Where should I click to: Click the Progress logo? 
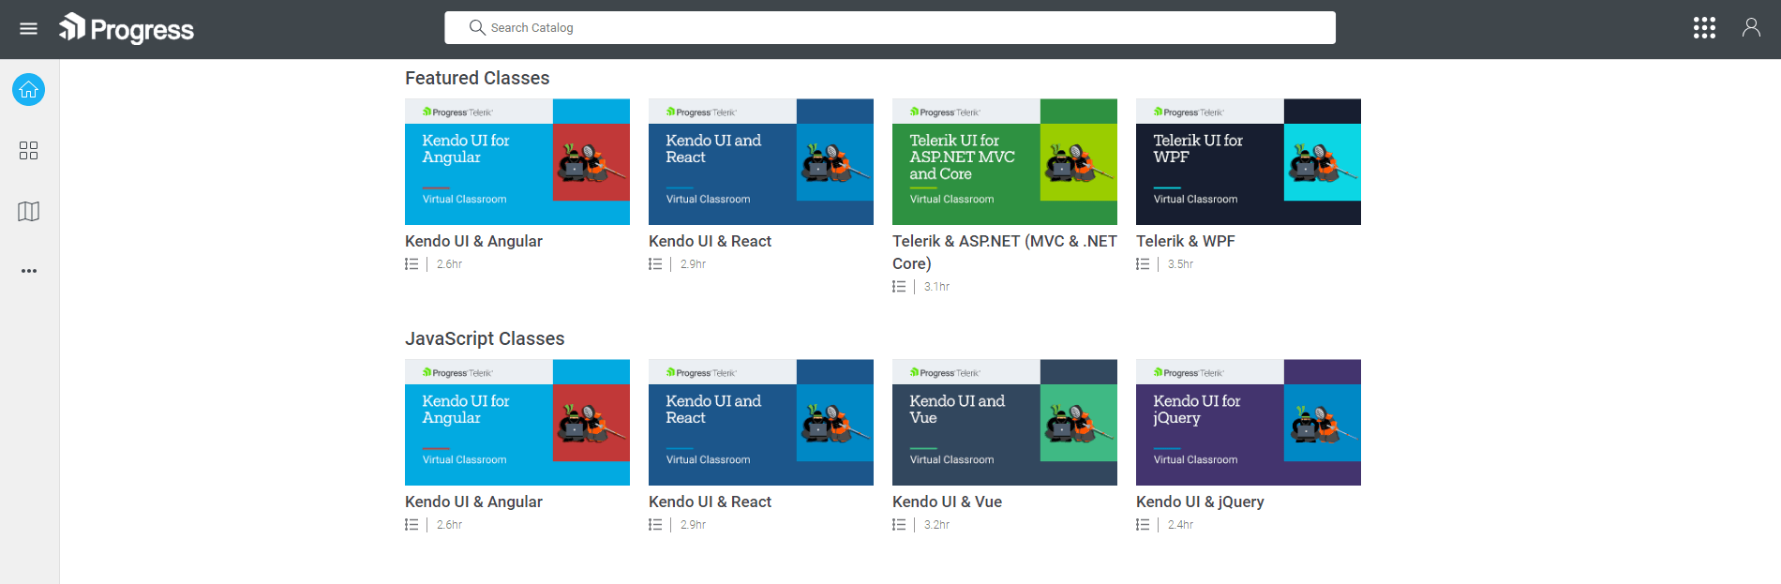coord(127,28)
